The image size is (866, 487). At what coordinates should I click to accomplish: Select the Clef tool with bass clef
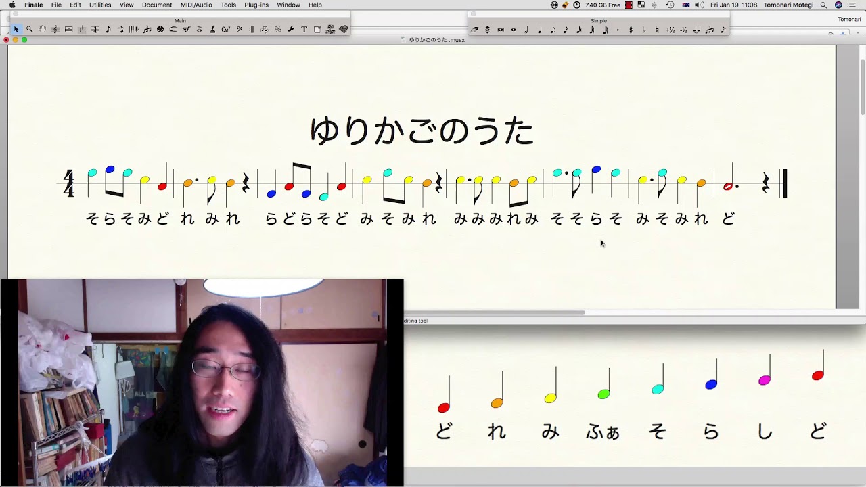pyautogui.click(x=239, y=29)
